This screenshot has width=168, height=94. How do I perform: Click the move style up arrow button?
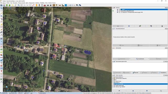coord(133,91)
